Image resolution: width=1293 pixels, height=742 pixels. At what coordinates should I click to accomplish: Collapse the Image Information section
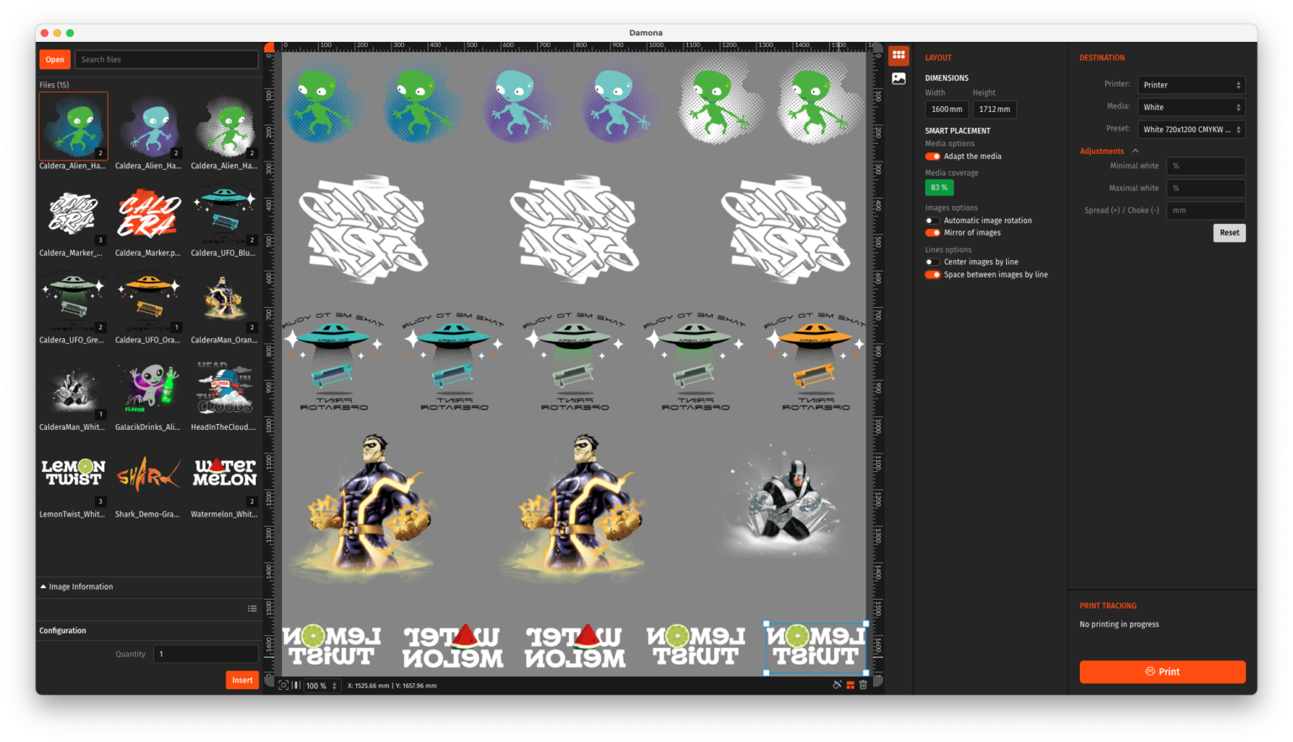44,587
